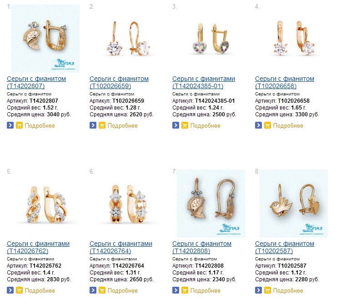Screen dimensions: 351x304
Task: Click blue arrow icon for item T142026762
Action: point(10,290)
